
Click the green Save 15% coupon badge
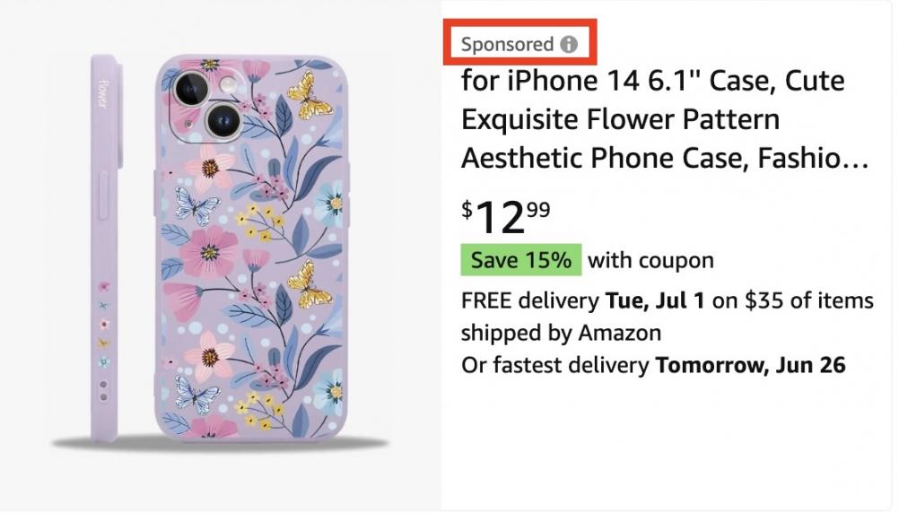[520, 261]
